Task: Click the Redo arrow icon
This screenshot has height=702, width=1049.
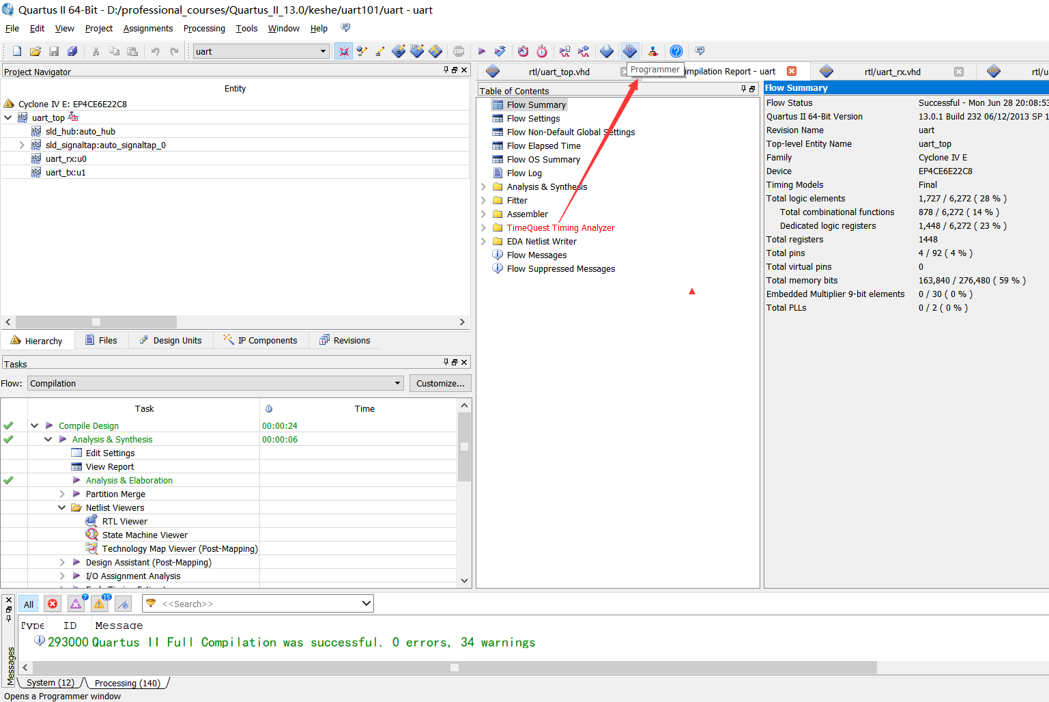Action: [x=174, y=51]
